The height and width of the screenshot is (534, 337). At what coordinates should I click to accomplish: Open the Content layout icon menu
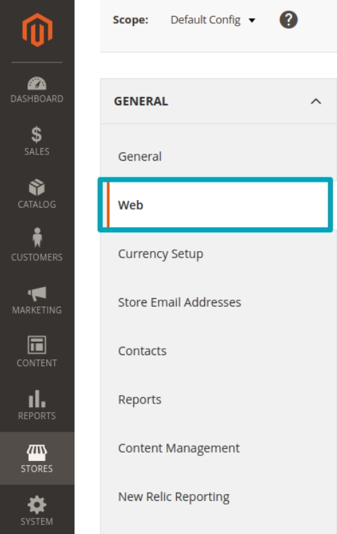[37, 345]
